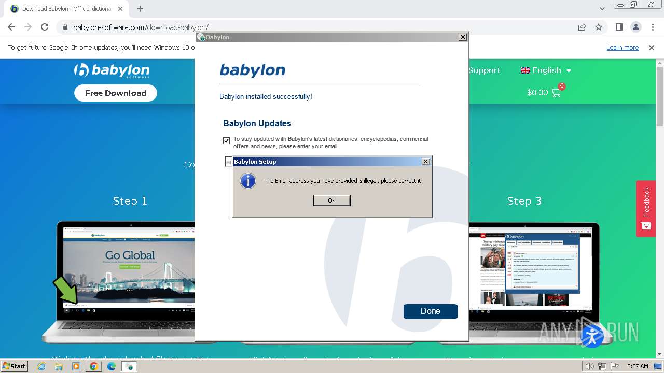Open the Chrome three-dot menu
The height and width of the screenshot is (373, 664).
pos(653,27)
